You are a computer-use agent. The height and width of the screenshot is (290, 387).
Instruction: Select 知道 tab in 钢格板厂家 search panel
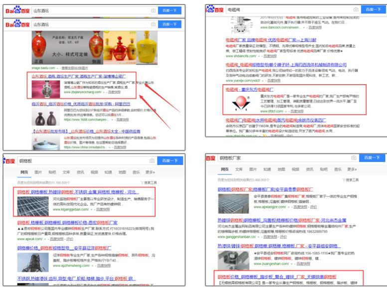point(267,169)
